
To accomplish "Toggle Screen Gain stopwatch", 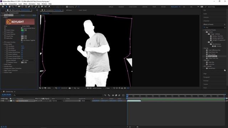I will (5, 32).
